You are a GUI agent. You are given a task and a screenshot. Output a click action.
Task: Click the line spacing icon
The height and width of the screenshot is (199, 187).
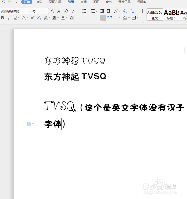(116, 18)
